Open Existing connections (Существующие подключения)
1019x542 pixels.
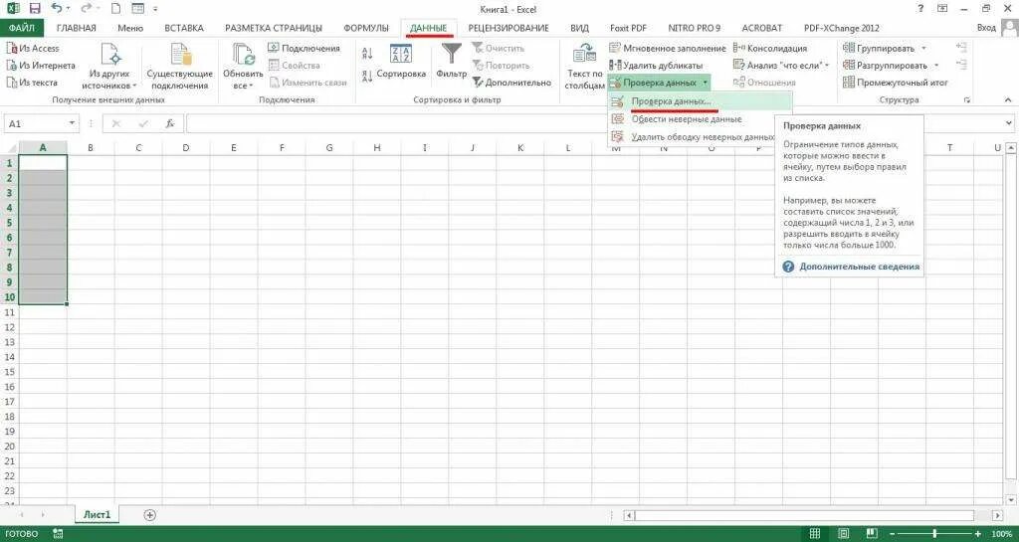click(180, 67)
